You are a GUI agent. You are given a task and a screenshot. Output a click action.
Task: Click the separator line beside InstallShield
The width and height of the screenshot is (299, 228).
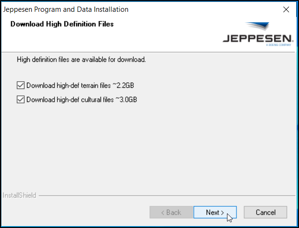click(166, 195)
